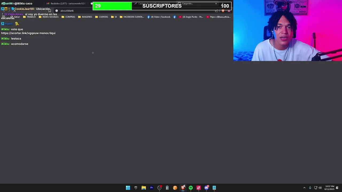The height and width of the screenshot is (192, 342).
Task: Open the TRABAJO bookmarks folder
Action: [29, 17]
